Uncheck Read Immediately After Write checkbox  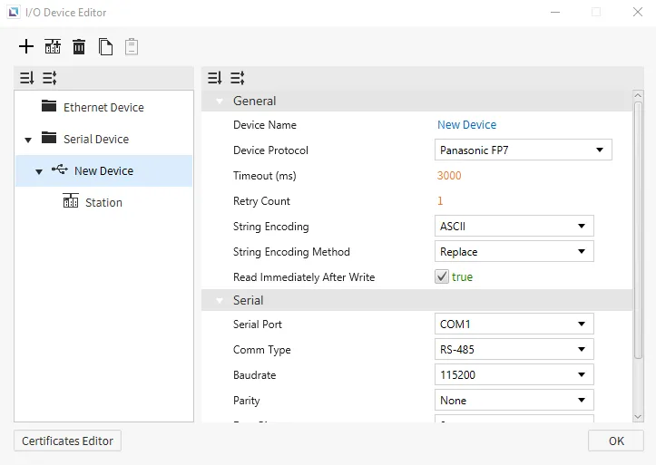[x=442, y=276]
